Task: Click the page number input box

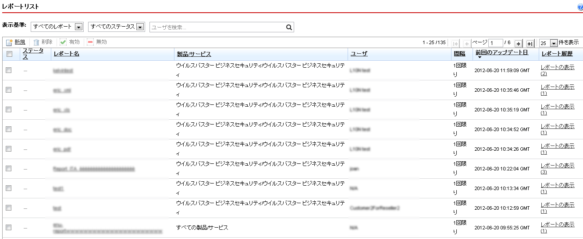Action: 496,43
